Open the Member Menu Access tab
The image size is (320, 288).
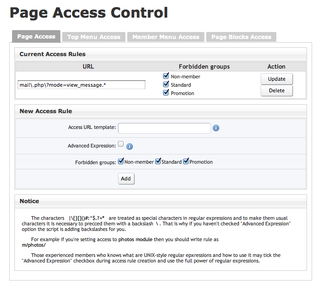coord(166,37)
